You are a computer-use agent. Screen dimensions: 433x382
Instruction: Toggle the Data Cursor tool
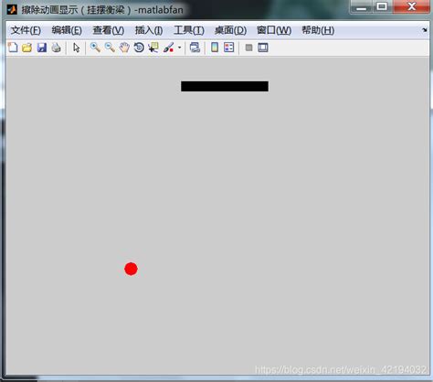pos(153,48)
